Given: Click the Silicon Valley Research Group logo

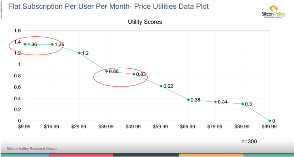Looking at the screenshot, I should (273, 12).
